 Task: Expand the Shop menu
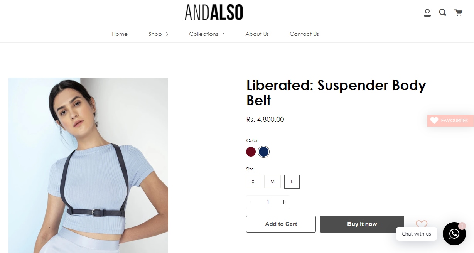click(159, 34)
